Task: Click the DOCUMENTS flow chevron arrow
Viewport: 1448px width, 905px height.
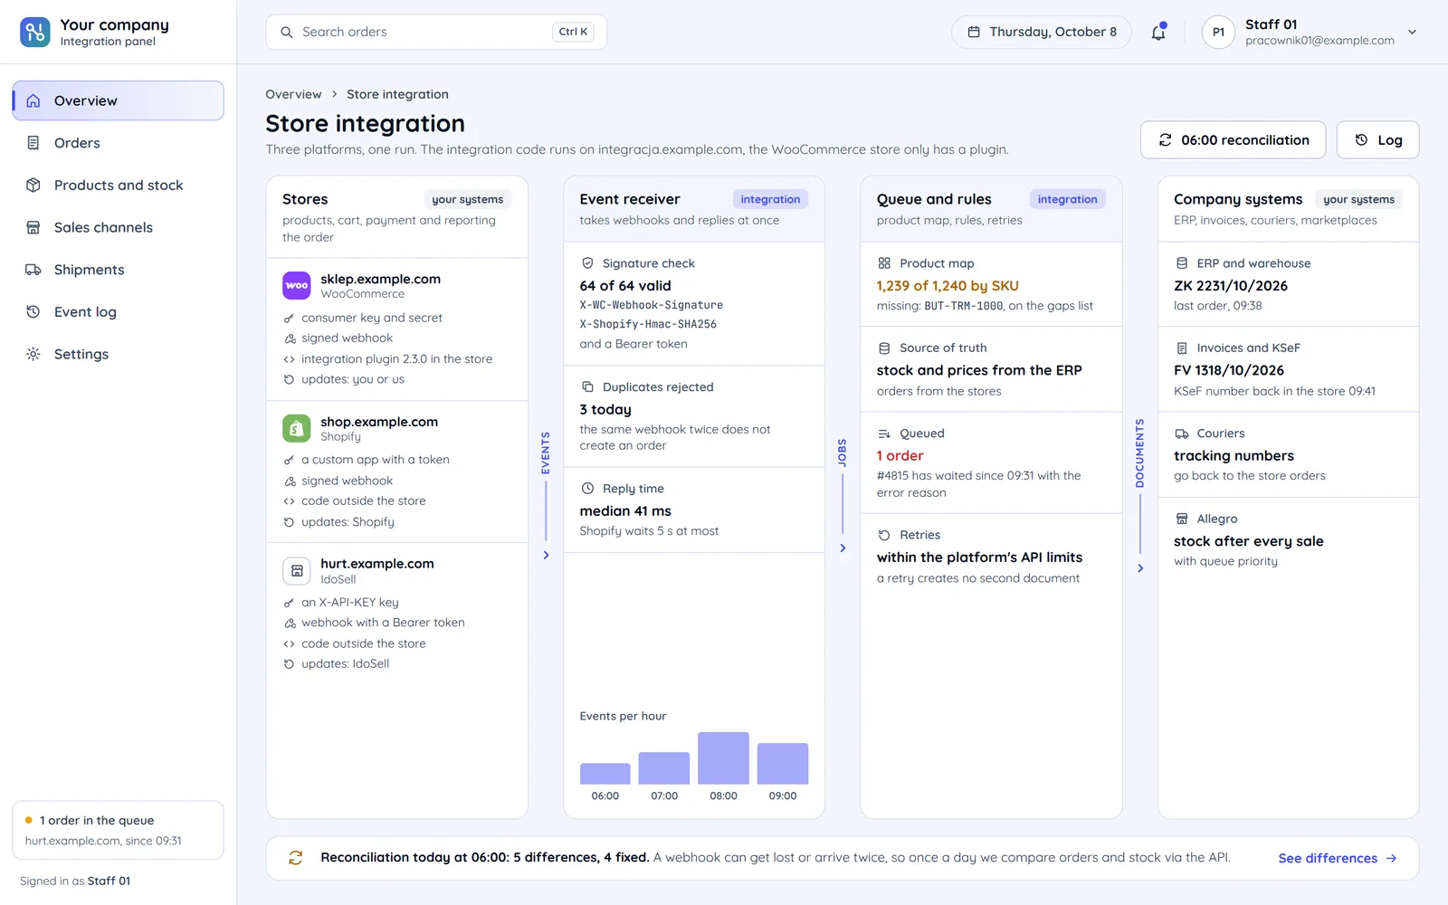Action: 1140,568
